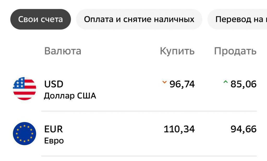Click the divider line between USD and EUR rows
267x161 pixels.
coord(149,111)
